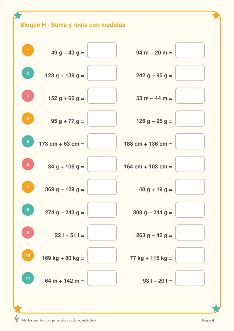Select the answer box for 77 kg + 115 kg
Screen dimensions: 234x331
[x=190, y=256]
